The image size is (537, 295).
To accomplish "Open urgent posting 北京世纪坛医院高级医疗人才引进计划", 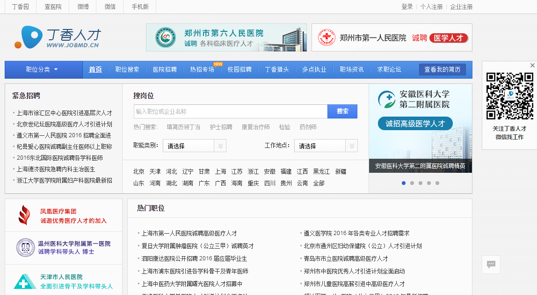I will [x=65, y=124].
